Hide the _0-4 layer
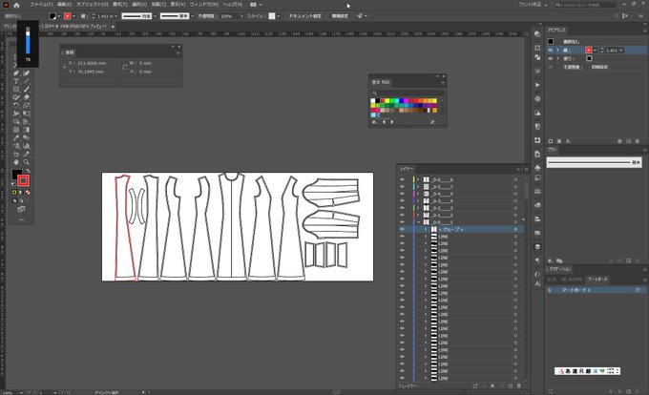 tap(402, 194)
